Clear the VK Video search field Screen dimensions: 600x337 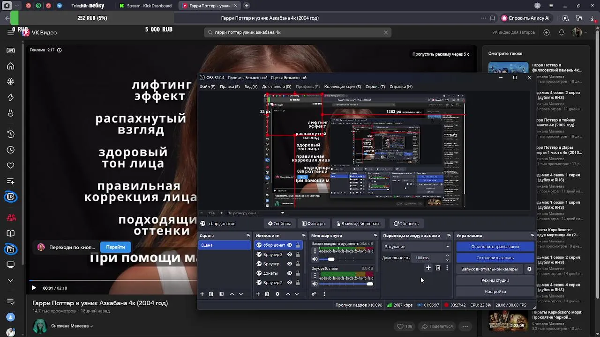pyautogui.click(x=386, y=32)
